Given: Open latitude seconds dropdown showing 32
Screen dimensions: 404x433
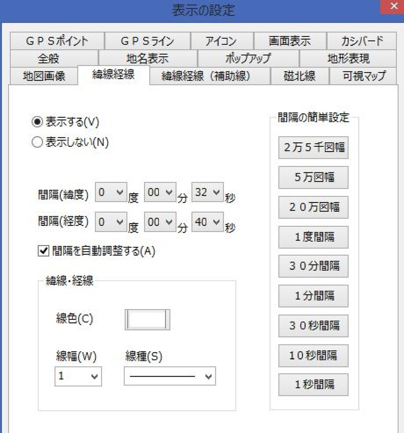Looking at the screenshot, I should click(x=208, y=192).
